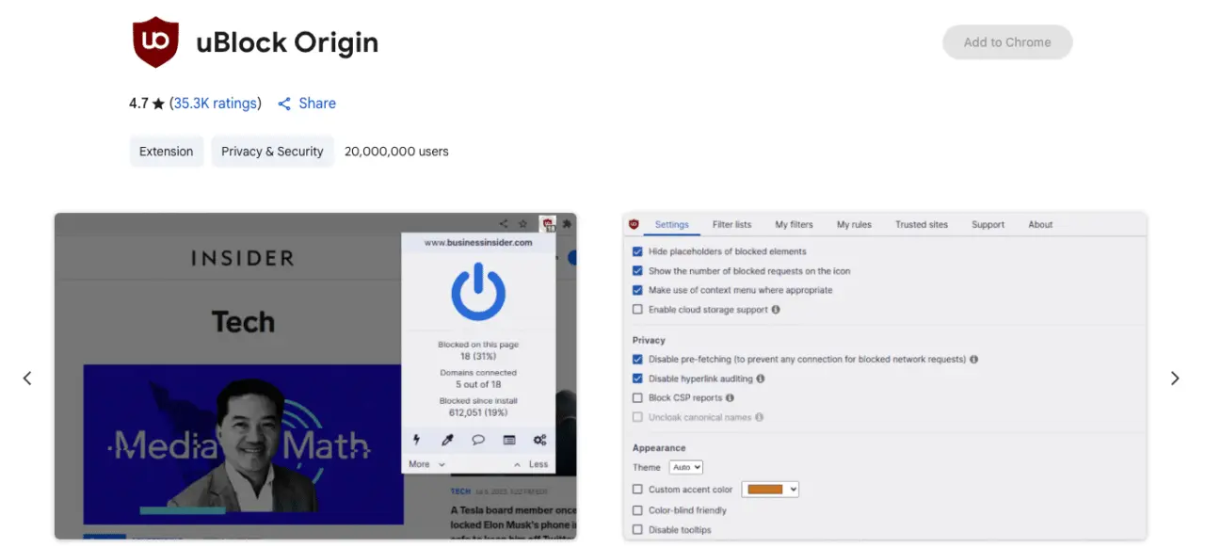Open the dashboard gears icon in popup
The image size is (1205, 548).
tap(539, 440)
